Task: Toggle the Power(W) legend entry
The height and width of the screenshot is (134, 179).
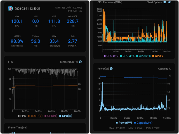Action: tap(124, 123)
